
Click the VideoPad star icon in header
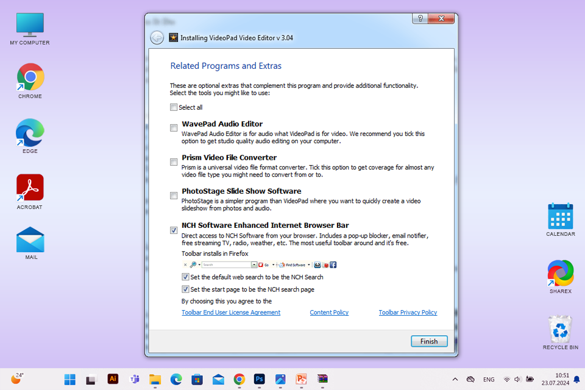tap(173, 38)
